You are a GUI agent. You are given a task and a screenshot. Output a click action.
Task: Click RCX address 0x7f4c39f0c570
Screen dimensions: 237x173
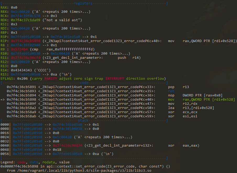(26, 16)
